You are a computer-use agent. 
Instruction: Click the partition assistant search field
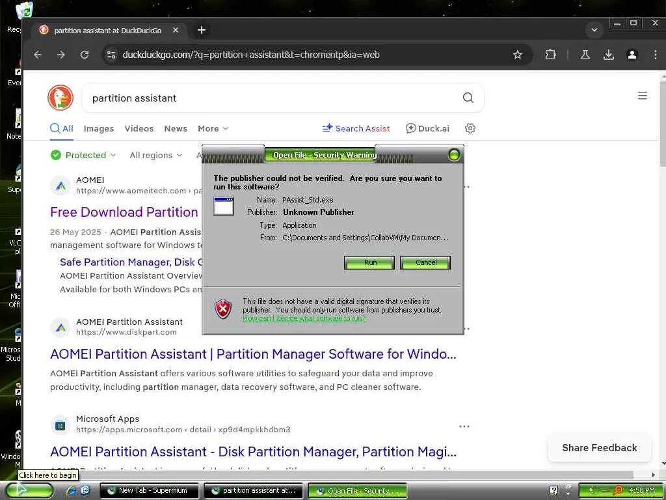pyautogui.click(x=272, y=98)
